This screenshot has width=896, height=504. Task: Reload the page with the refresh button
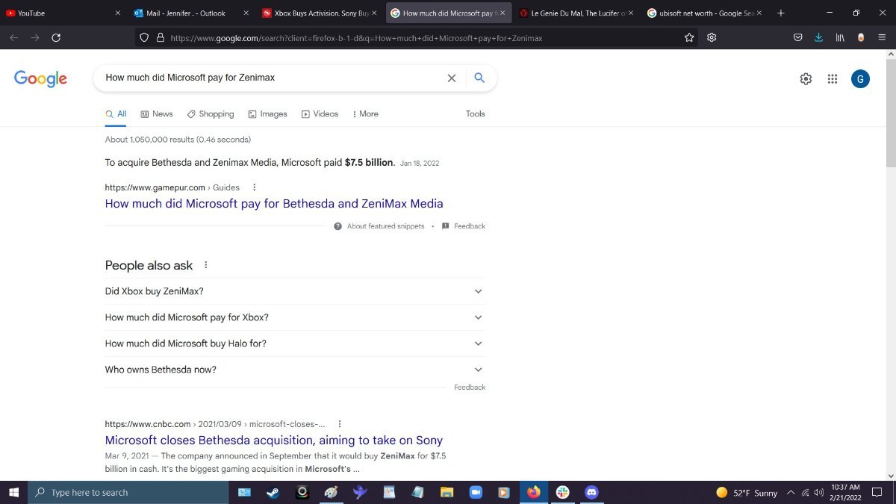pyautogui.click(x=56, y=37)
